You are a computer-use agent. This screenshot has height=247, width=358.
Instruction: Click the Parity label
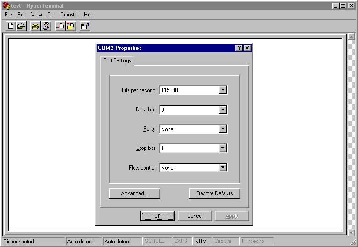[150, 129]
